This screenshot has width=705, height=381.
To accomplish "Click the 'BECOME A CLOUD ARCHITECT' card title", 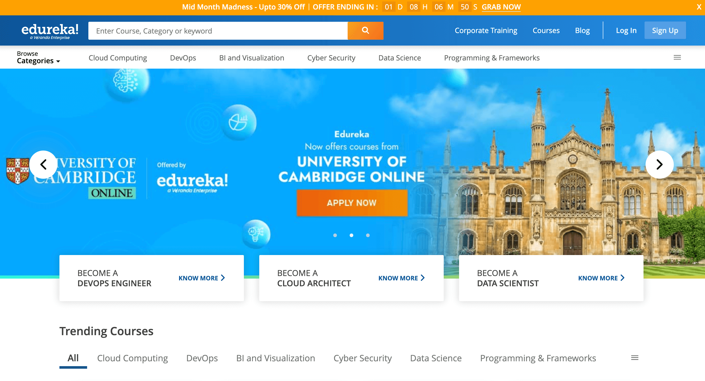I will (x=314, y=278).
